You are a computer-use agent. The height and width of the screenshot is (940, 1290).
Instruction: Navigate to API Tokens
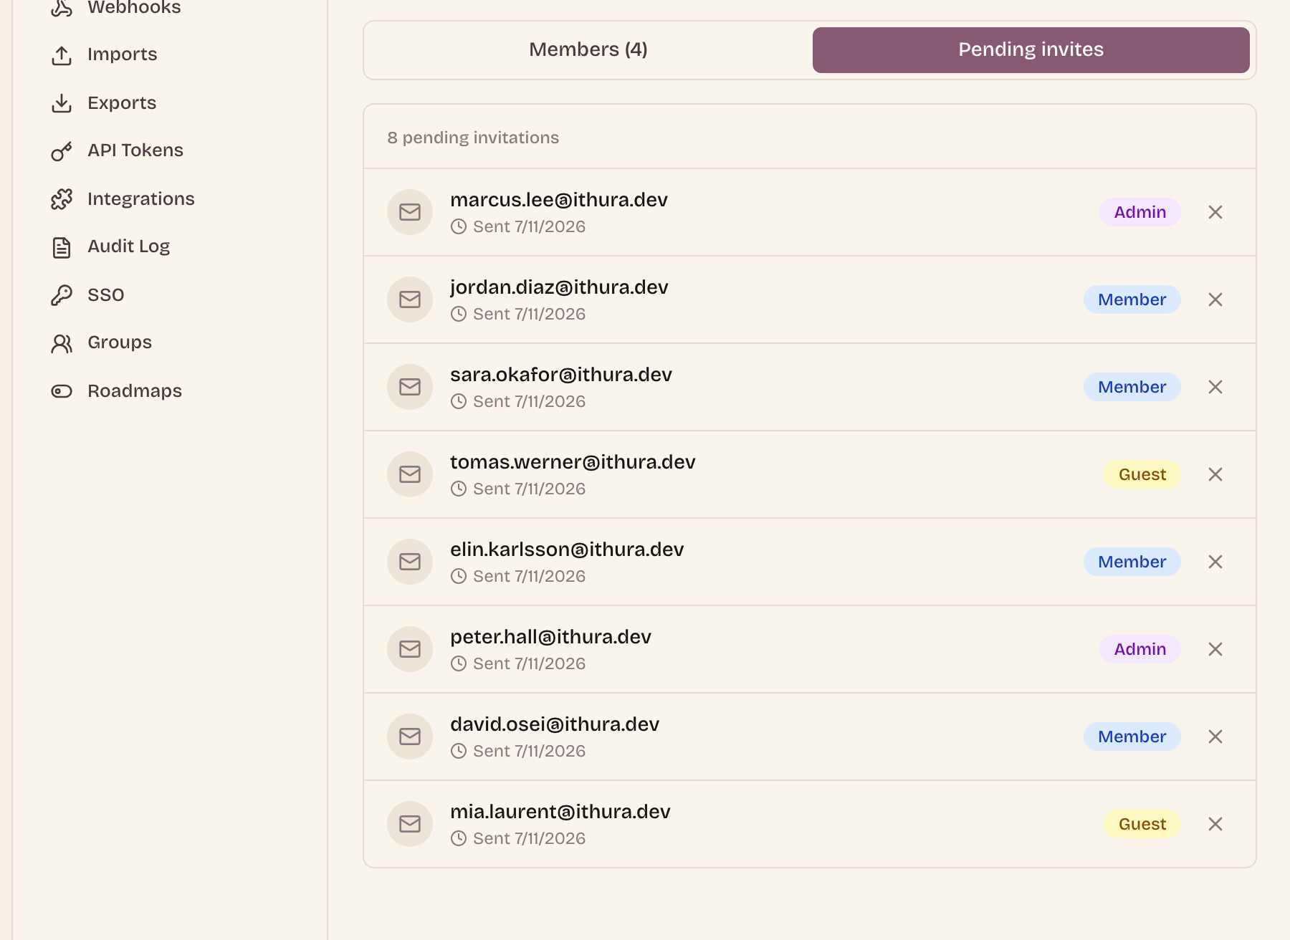click(135, 150)
